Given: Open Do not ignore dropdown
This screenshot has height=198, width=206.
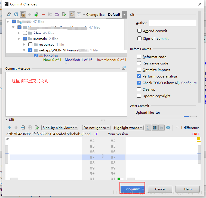Looking at the screenshot, I should pyautogui.click(x=96, y=128).
